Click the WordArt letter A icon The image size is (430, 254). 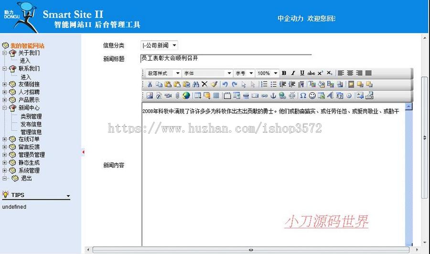(331, 95)
